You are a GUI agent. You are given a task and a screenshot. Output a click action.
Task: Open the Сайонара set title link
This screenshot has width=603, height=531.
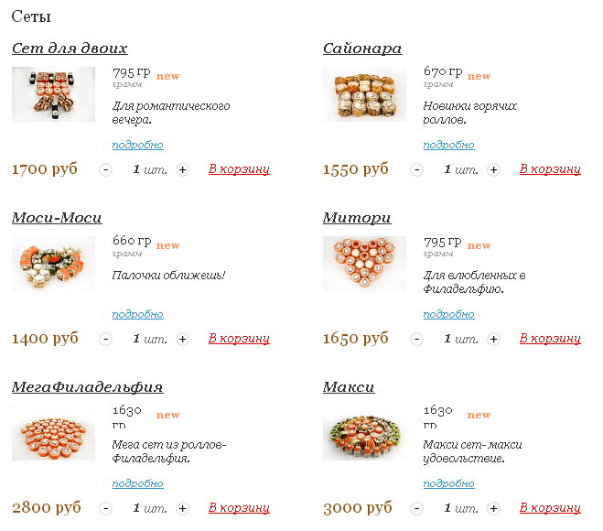click(x=362, y=49)
